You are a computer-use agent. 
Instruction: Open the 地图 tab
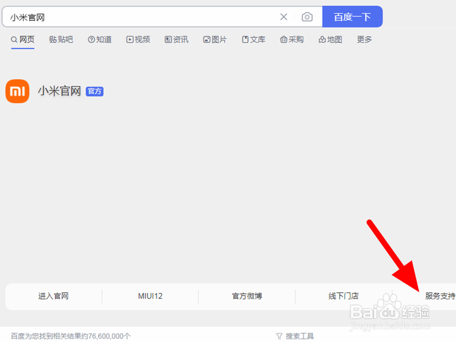pyautogui.click(x=331, y=39)
